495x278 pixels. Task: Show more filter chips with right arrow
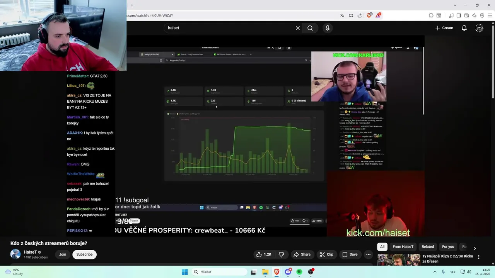(x=475, y=248)
